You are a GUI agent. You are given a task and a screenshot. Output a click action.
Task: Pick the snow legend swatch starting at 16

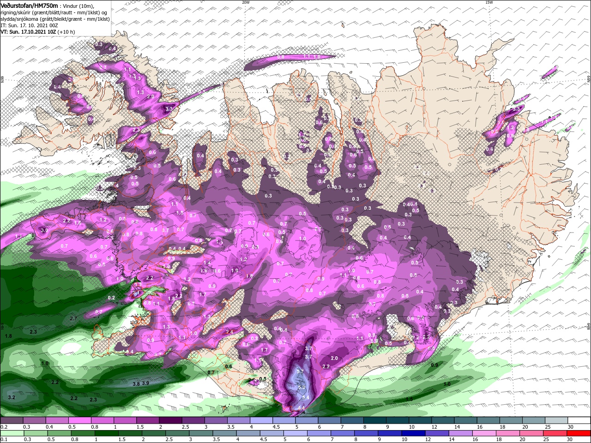(488, 420)
